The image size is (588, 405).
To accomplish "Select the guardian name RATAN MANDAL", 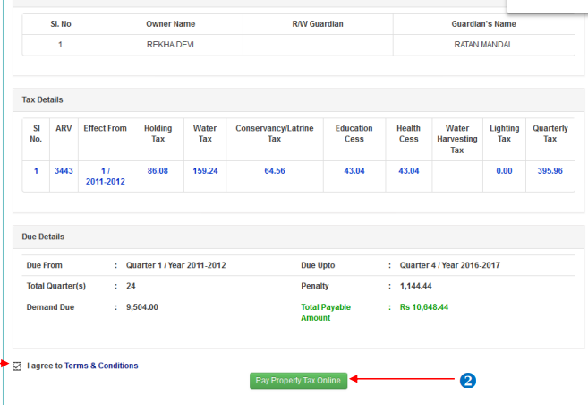I will tap(484, 44).
